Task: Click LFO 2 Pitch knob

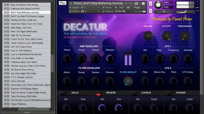Action: tap(173, 81)
